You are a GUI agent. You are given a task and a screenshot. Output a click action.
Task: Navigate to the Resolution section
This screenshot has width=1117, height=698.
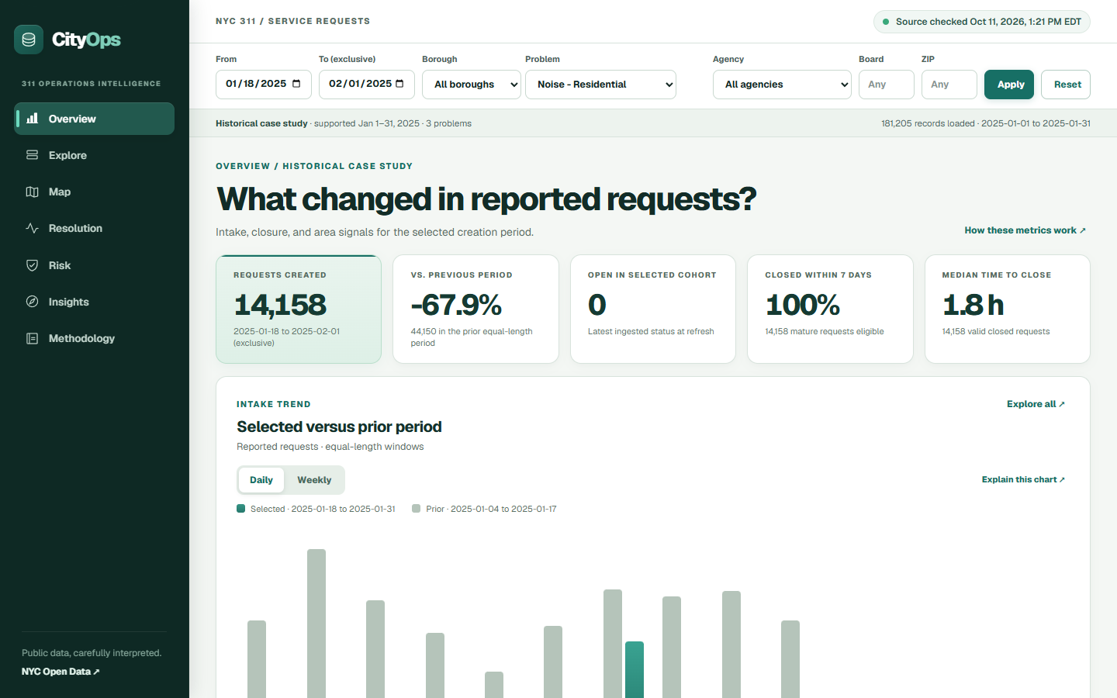coord(94,228)
